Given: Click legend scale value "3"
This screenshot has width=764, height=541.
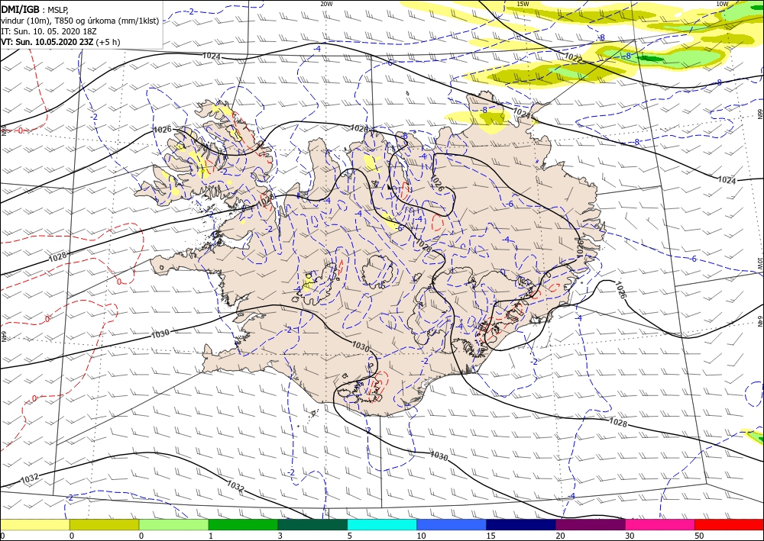Looking at the screenshot, I should click(x=280, y=536).
